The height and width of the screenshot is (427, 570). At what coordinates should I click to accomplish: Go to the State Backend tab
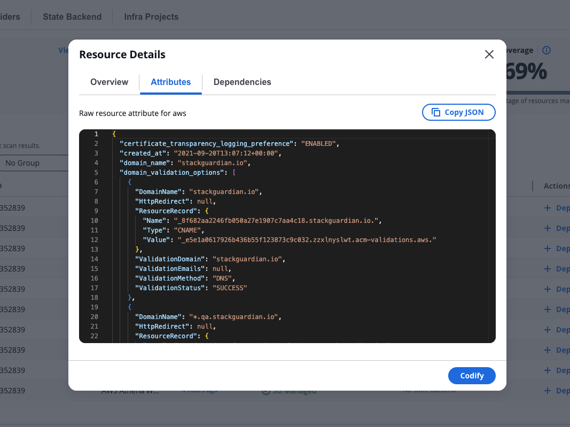coord(72,17)
